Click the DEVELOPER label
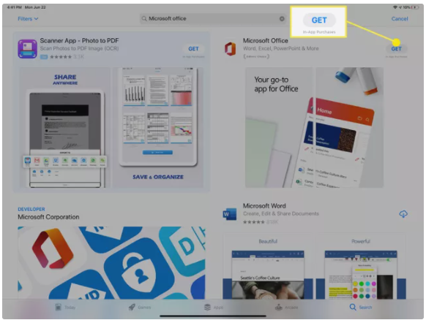Viewport: 426px width, 320px height. (31, 209)
